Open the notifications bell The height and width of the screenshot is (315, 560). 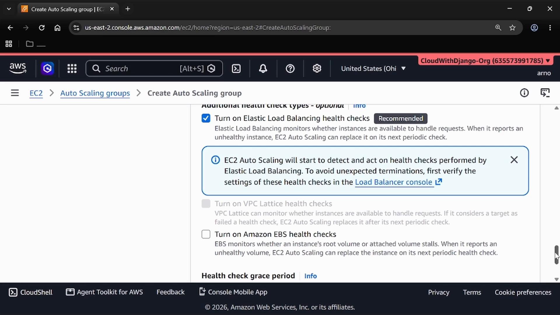point(263,69)
